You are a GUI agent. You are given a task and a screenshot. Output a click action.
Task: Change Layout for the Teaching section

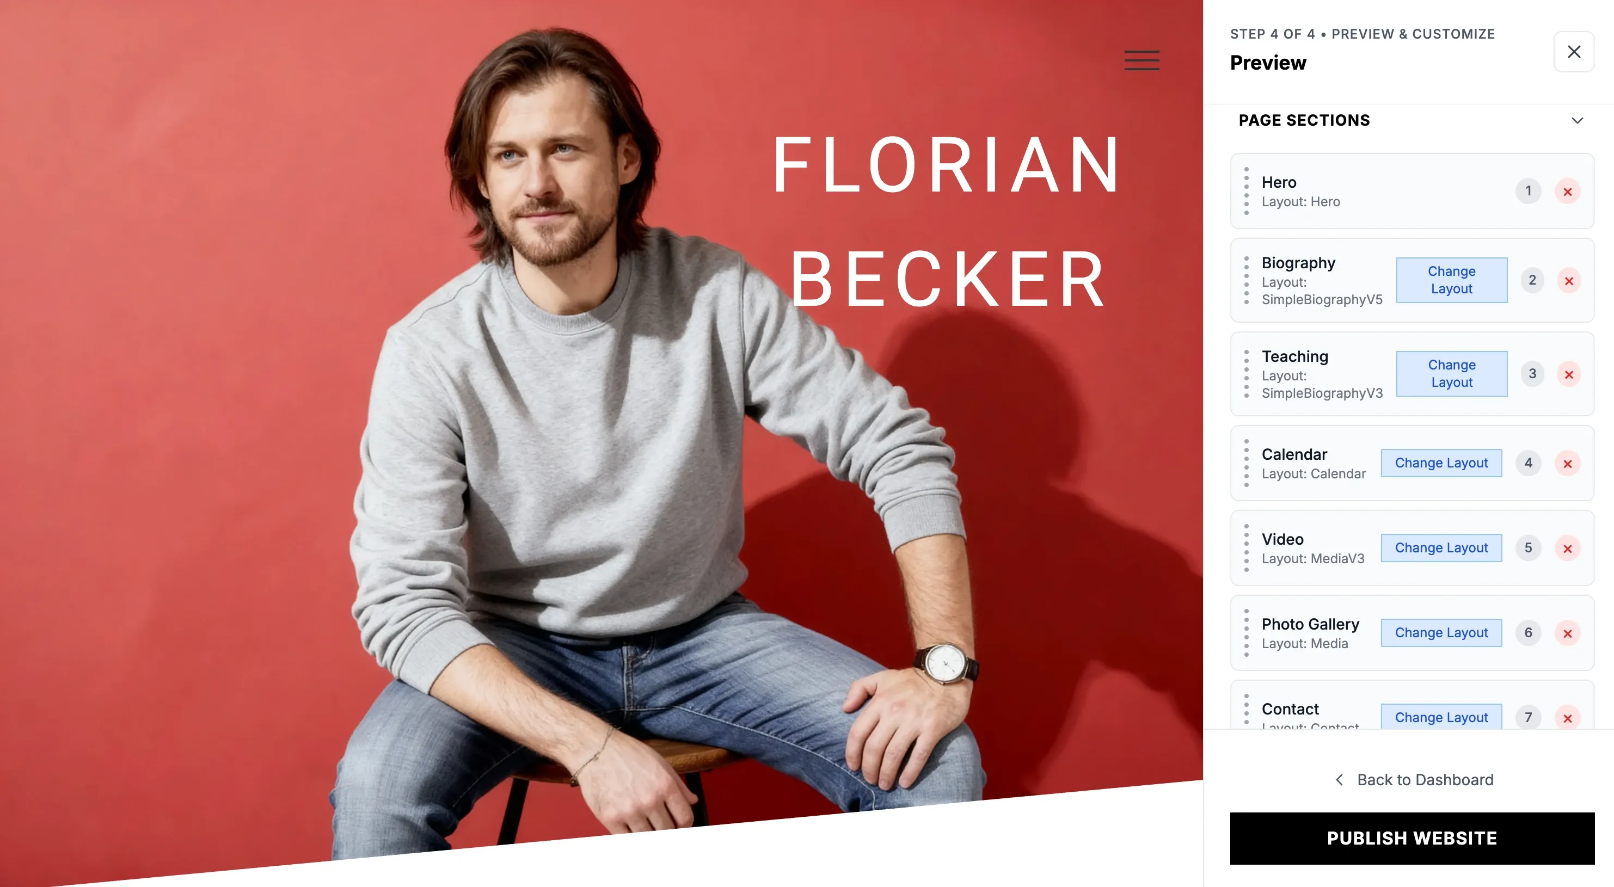pos(1451,374)
